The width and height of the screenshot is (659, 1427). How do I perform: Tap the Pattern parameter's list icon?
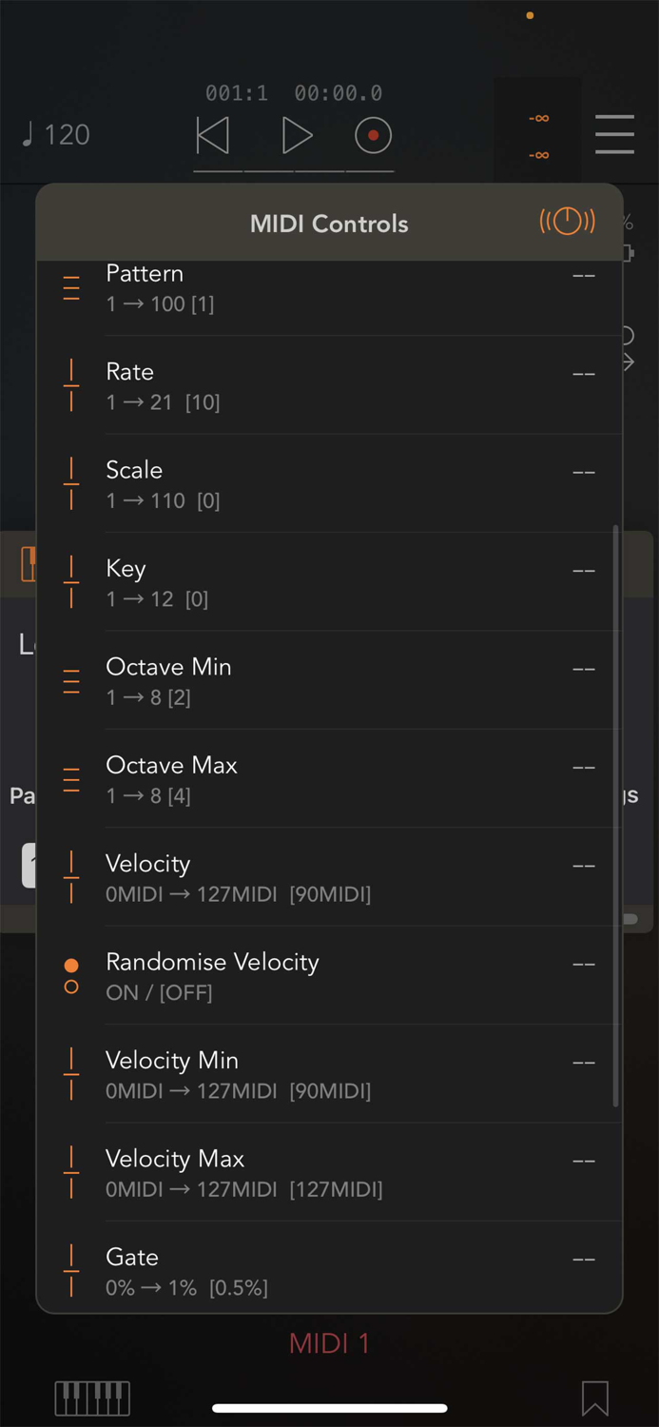coord(70,286)
